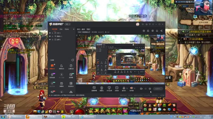Toggle the preview eye icon near settings

click(x=146, y=89)
